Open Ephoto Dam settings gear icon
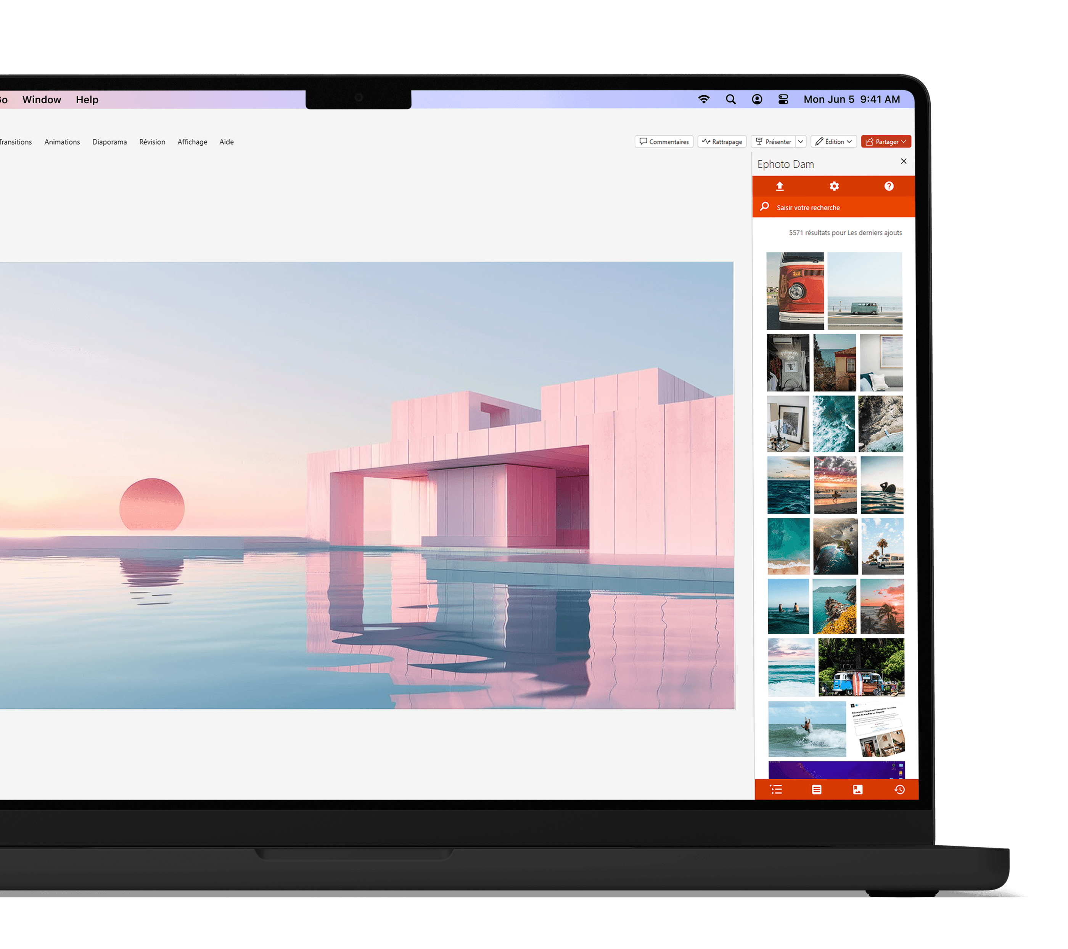1068x949 pixels. coord(834,186)
